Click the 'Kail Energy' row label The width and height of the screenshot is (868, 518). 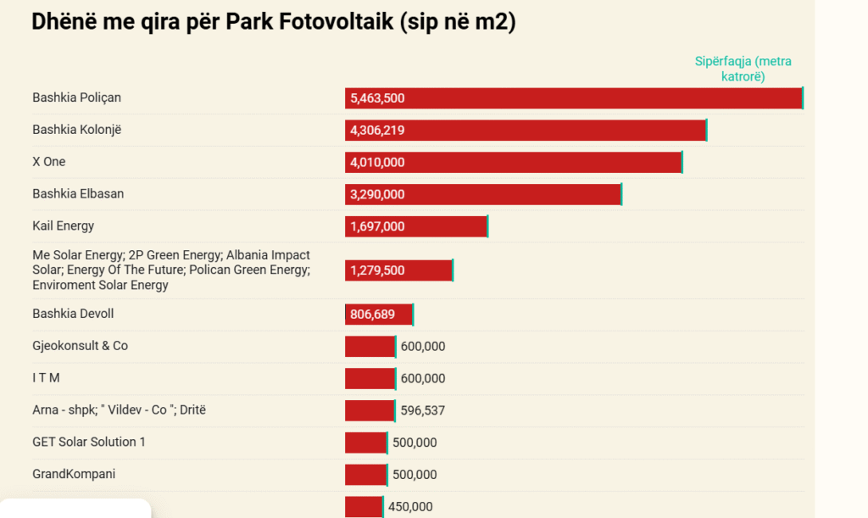(63, 226)
